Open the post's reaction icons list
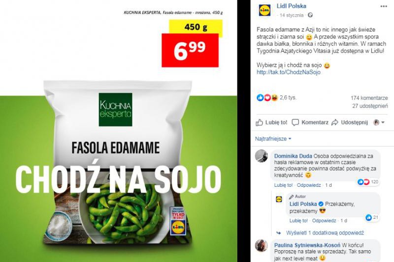 point(267,97)
